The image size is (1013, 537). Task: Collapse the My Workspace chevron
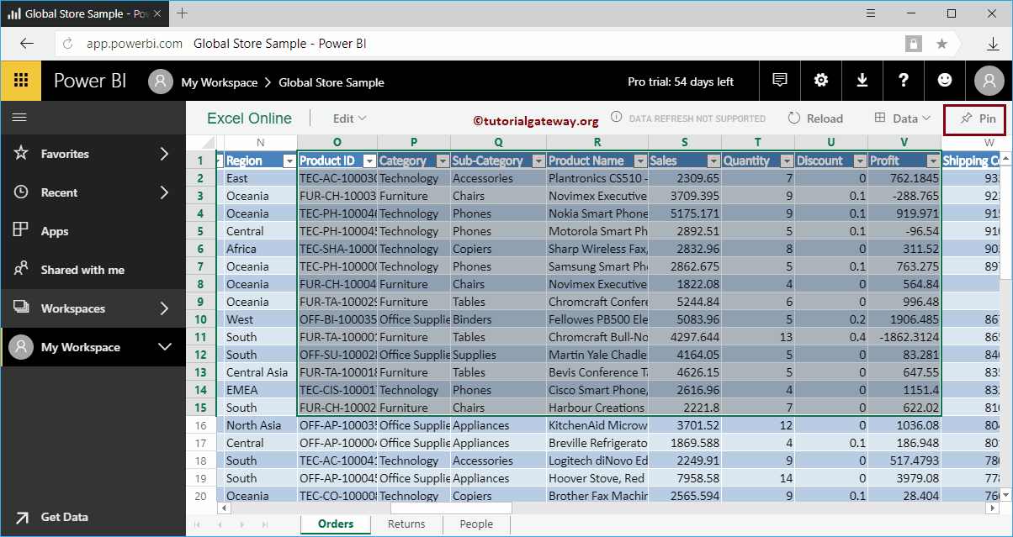pyautogui.click(x=165, y=347)
